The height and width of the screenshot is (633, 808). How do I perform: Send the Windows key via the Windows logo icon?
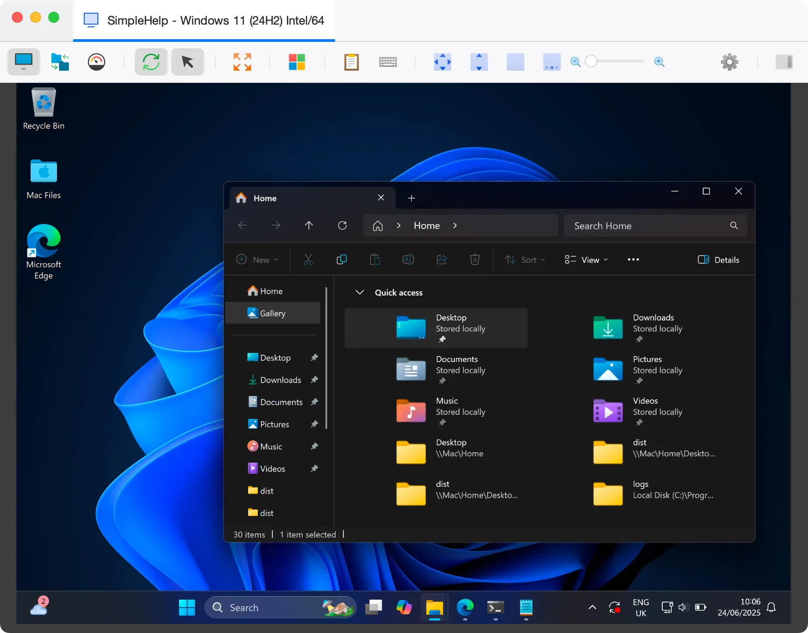tap(297, 62)
